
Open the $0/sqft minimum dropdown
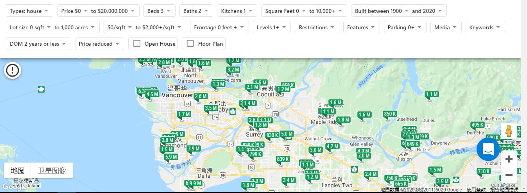pyautogui.click(x=119, y=27)
